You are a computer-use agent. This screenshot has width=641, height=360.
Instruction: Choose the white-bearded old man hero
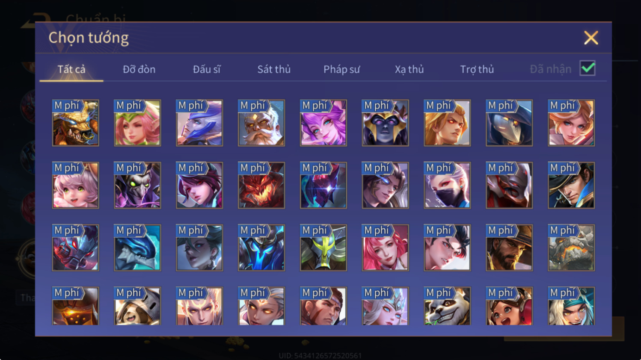[x=261, y=123]
